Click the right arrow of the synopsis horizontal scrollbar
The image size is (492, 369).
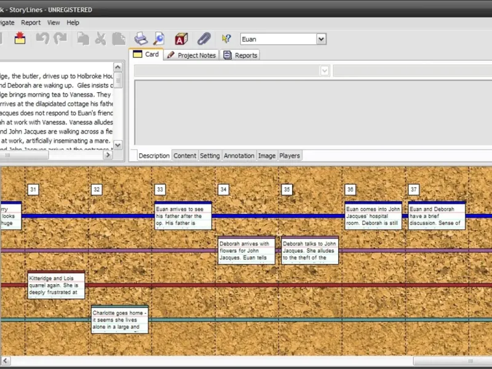pos(108,155)
